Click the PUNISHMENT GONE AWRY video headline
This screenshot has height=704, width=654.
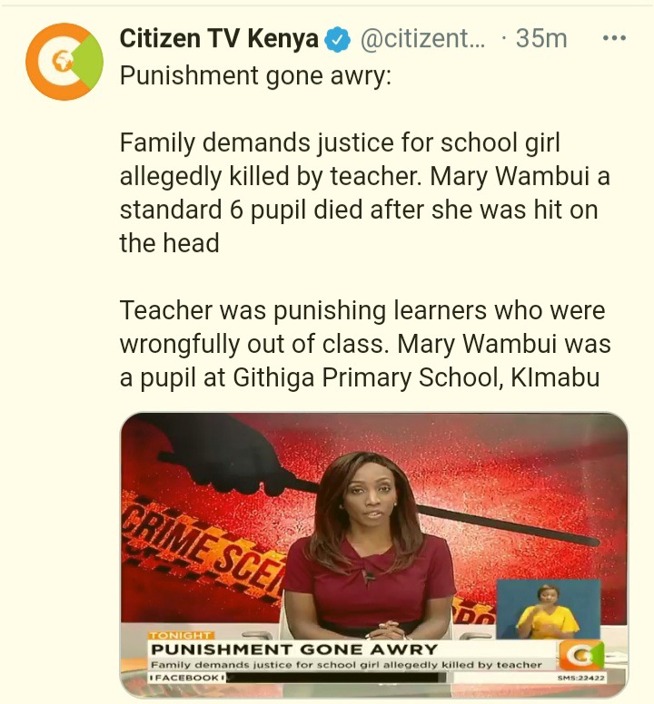(294, 650)
